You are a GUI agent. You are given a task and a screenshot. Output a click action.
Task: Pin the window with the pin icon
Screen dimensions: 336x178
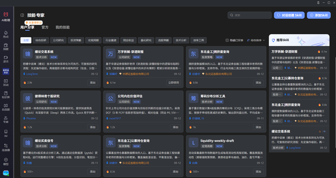(318, 3)
